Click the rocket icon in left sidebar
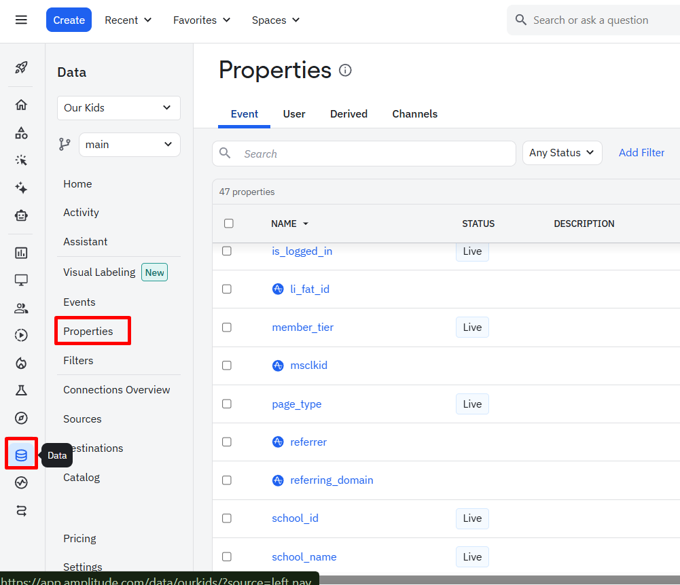 pyautogui.click(x=21, y=67)
